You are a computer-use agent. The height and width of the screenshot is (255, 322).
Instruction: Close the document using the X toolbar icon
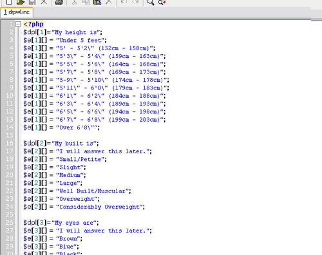(x=44, y=2)
